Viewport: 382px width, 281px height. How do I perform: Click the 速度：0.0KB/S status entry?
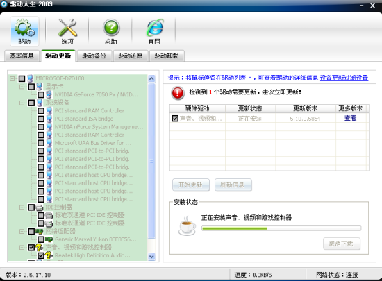coord(253,275)
